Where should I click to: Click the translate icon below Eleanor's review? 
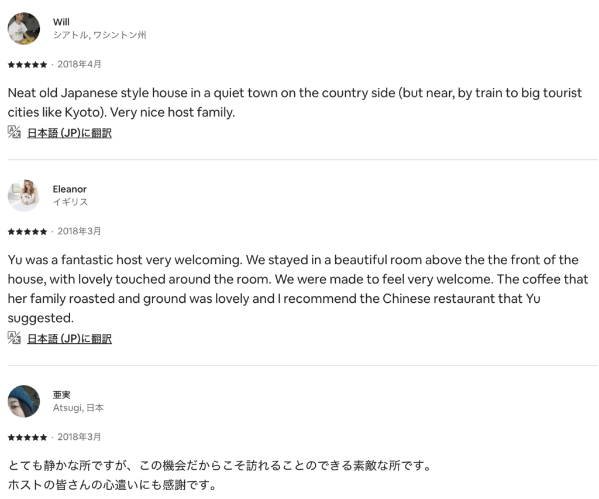14,338
